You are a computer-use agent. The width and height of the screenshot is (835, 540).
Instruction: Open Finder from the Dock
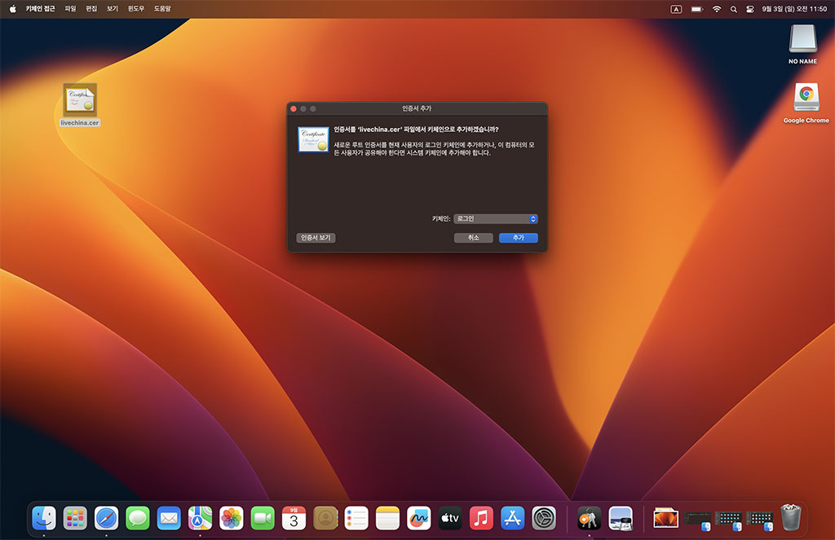coord(44,518)
